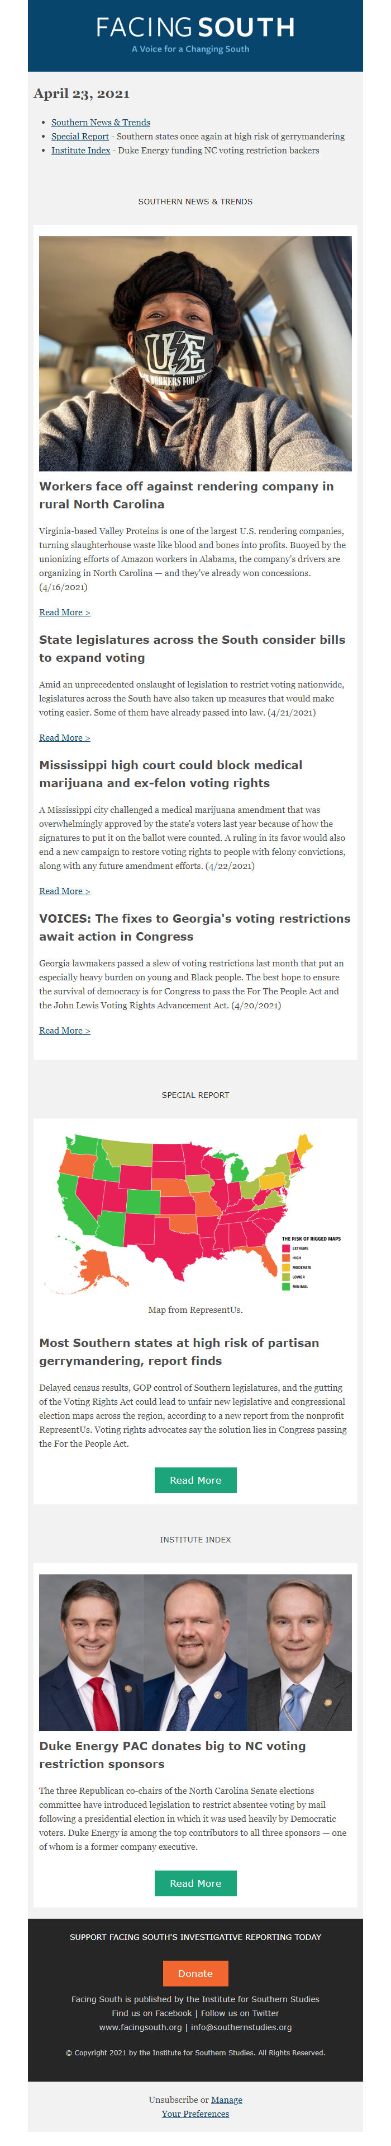Open the Mississippi high court marijuana headline

(x=170, y=774)
